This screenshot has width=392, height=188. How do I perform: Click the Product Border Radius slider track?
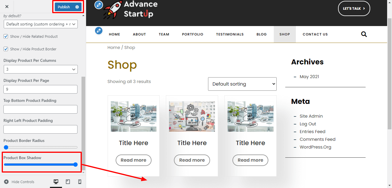pyautogui.click(x=40, y=147)
